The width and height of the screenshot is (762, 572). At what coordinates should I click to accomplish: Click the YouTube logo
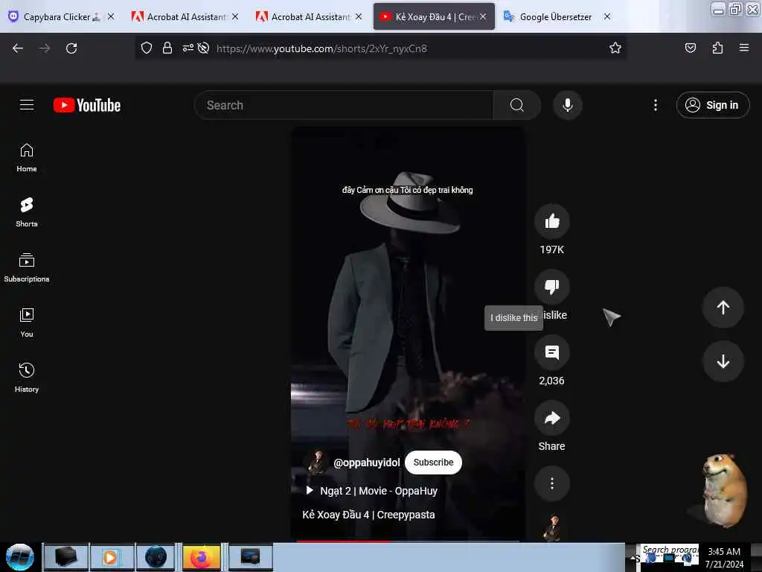click(x=87, y=105)
